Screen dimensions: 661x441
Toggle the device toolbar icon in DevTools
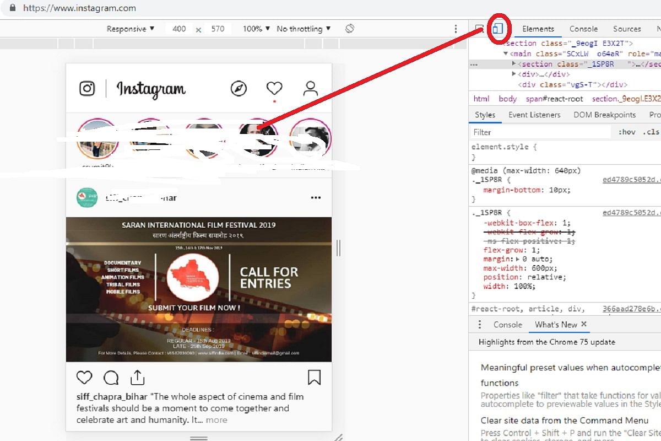pos(497,29)
